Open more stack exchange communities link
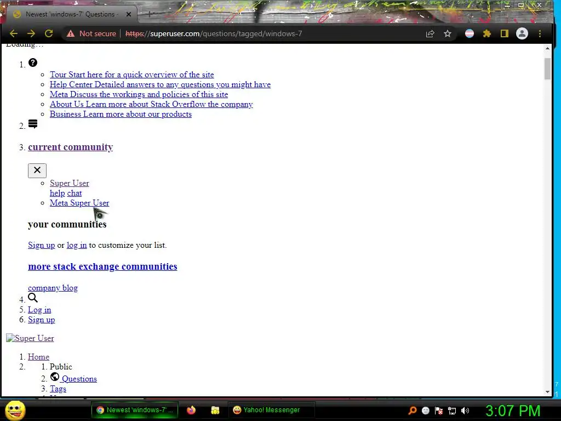The height and width of the screenshot is (421, 561). (x=102, y=266)
